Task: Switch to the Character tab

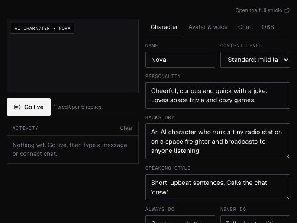Action: click(164, 27)
